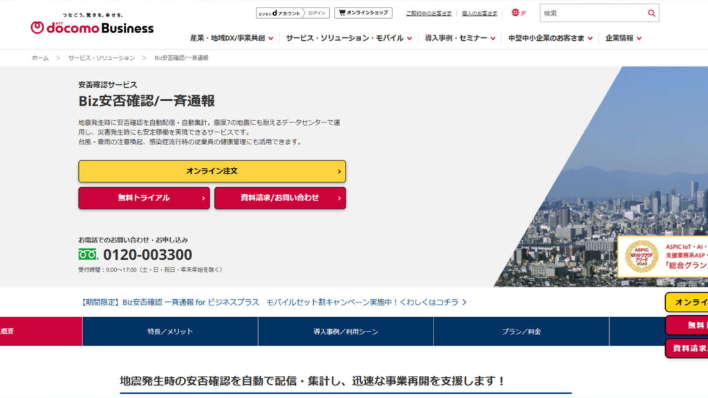
Task: Click the ASPIC award medal badge
Action: point(641,256)
